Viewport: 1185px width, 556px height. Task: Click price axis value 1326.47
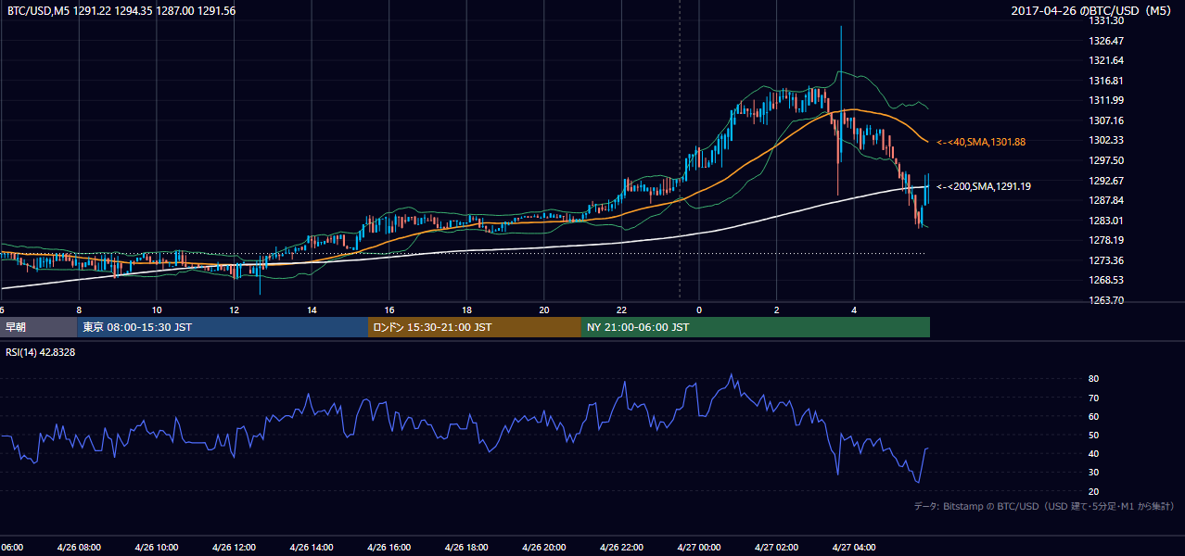click(1105, 41)
